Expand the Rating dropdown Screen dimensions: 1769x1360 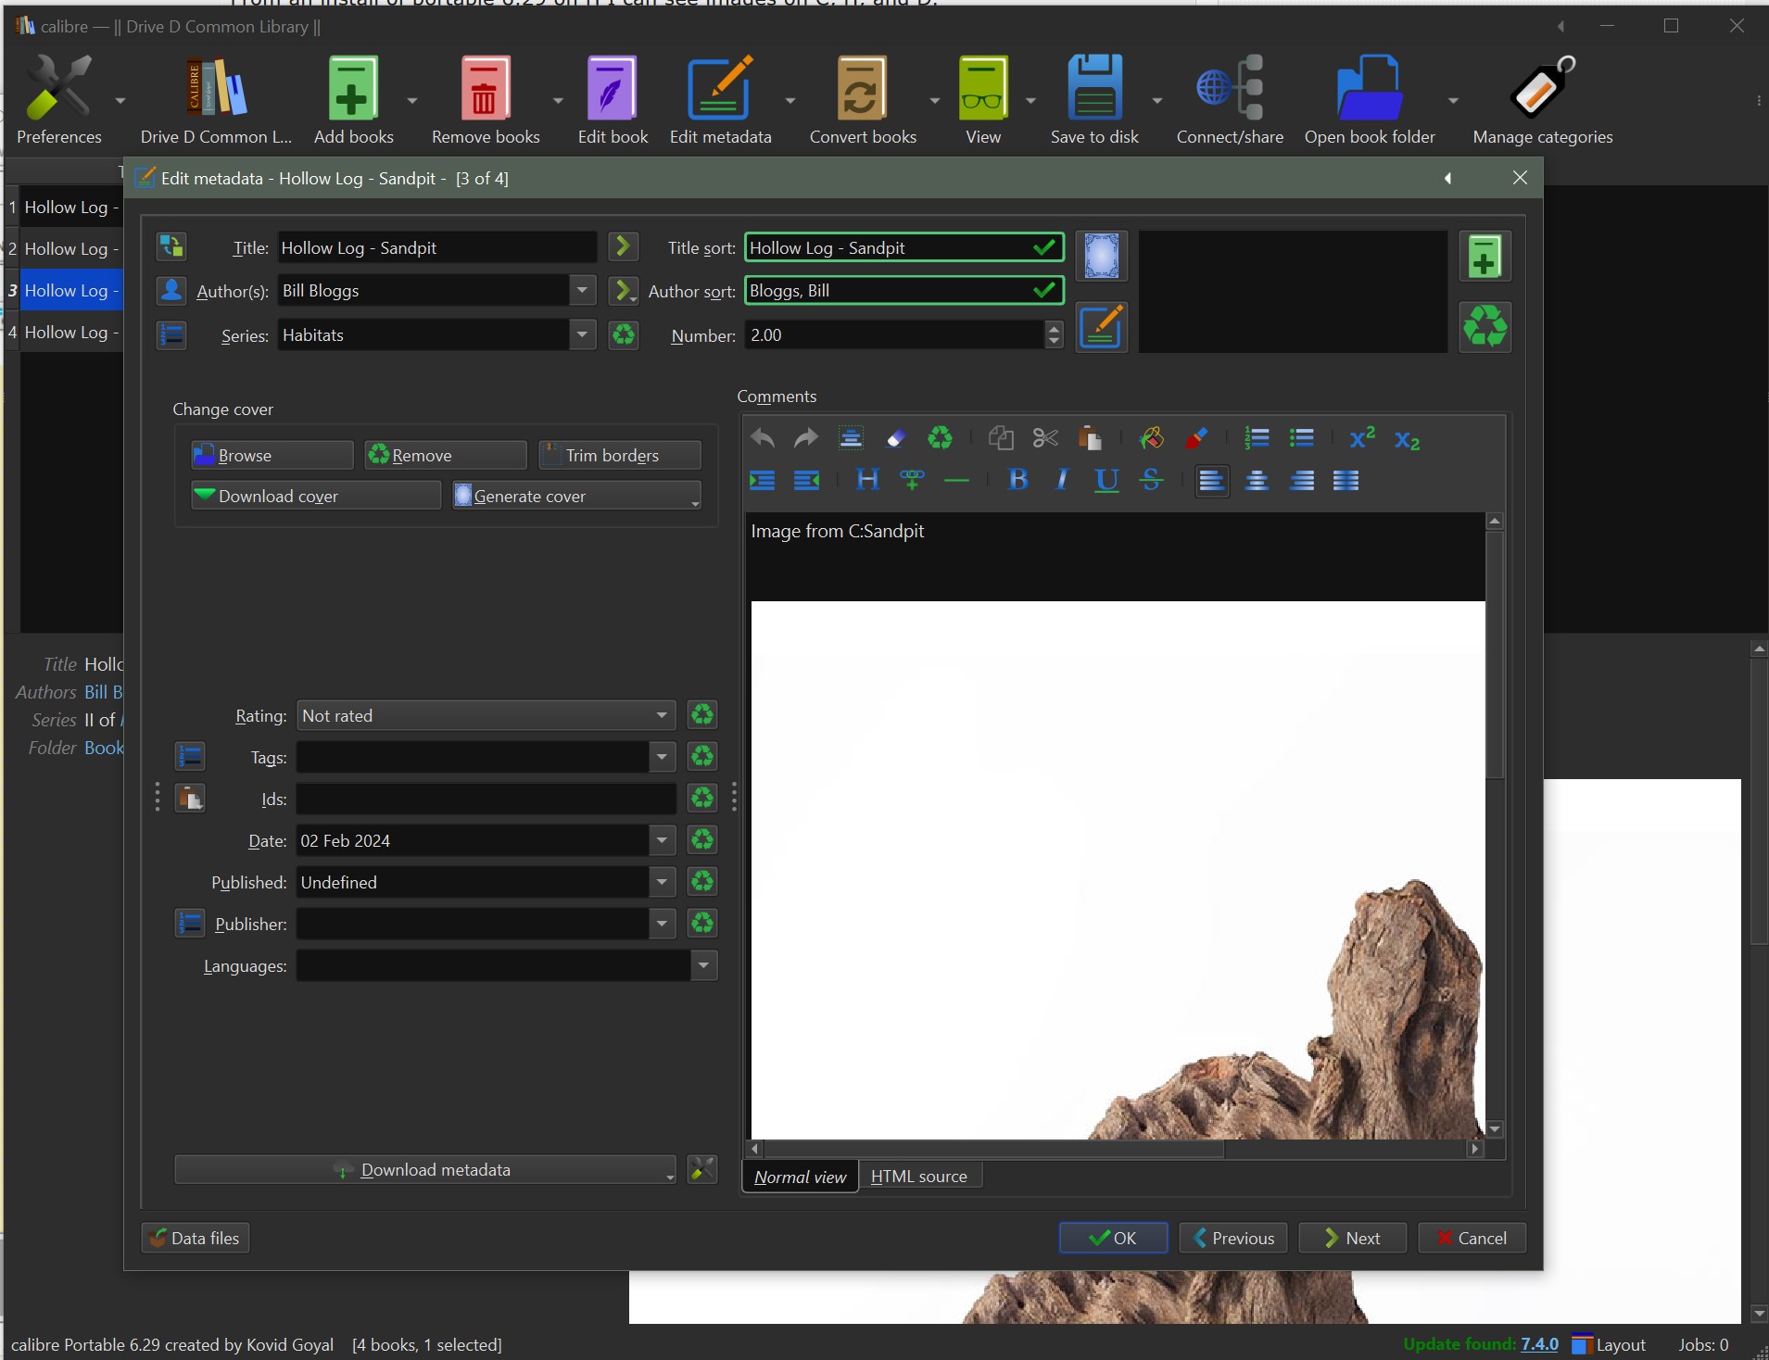(x=662, y=715)
